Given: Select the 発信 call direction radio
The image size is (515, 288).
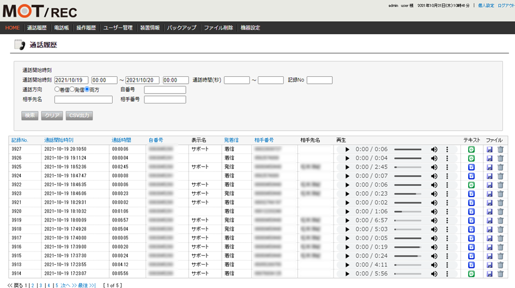Looking at the screenshot, I should pyautogui.click(x=72, y=89).
